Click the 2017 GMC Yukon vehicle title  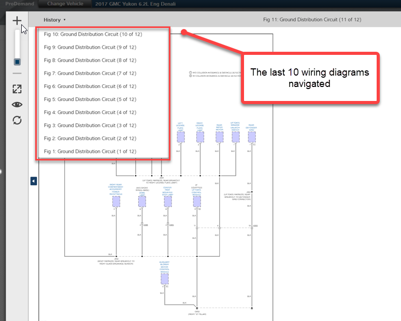(136, 4)
